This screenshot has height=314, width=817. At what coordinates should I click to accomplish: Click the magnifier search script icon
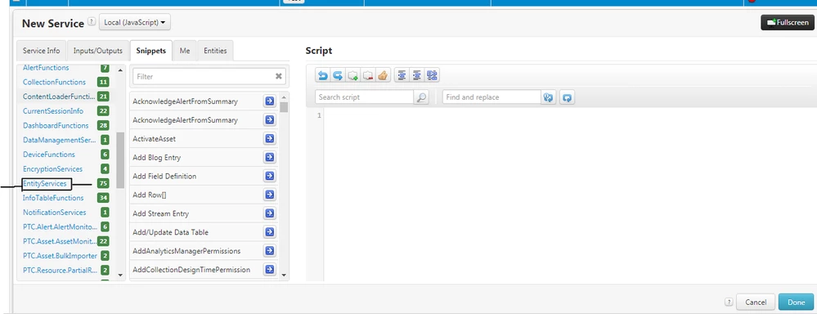[x=421, y=96]
